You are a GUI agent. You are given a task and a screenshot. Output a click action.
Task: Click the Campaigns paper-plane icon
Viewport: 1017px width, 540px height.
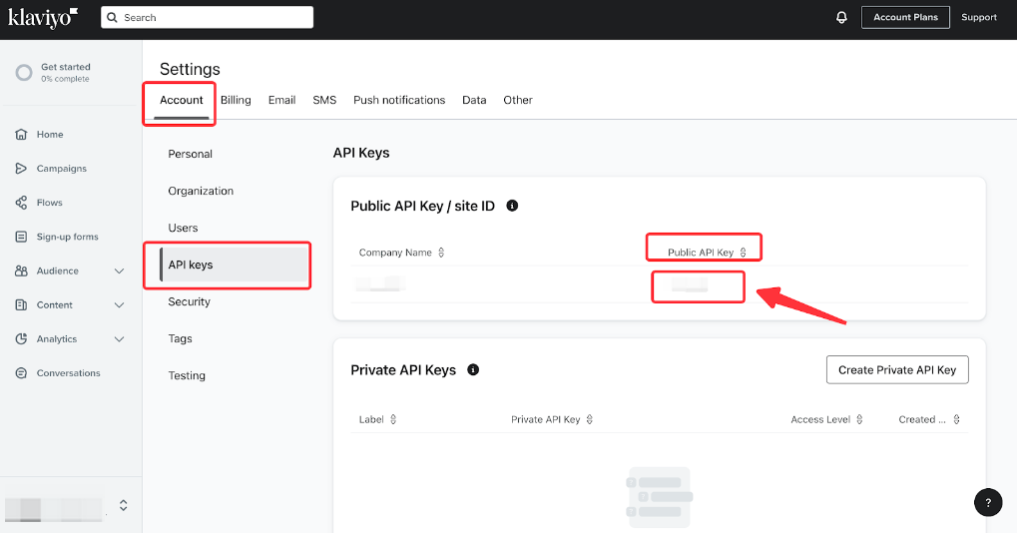pyautogui.click(x=21, y=168)
